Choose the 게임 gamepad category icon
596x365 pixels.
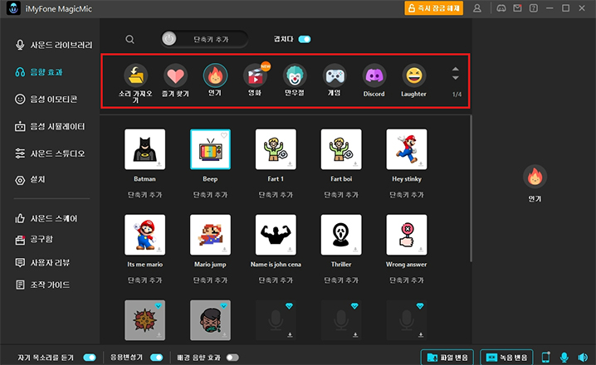point(335,76)
